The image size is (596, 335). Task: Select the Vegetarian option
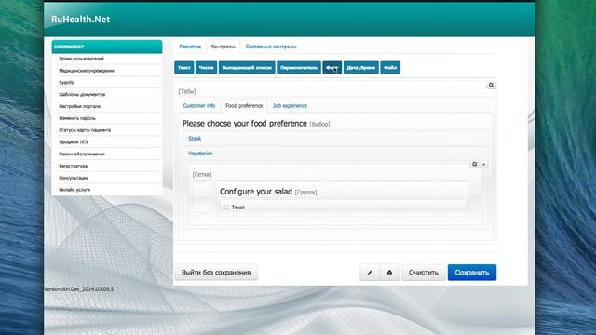pyautogui.click(x=200, y=154)
